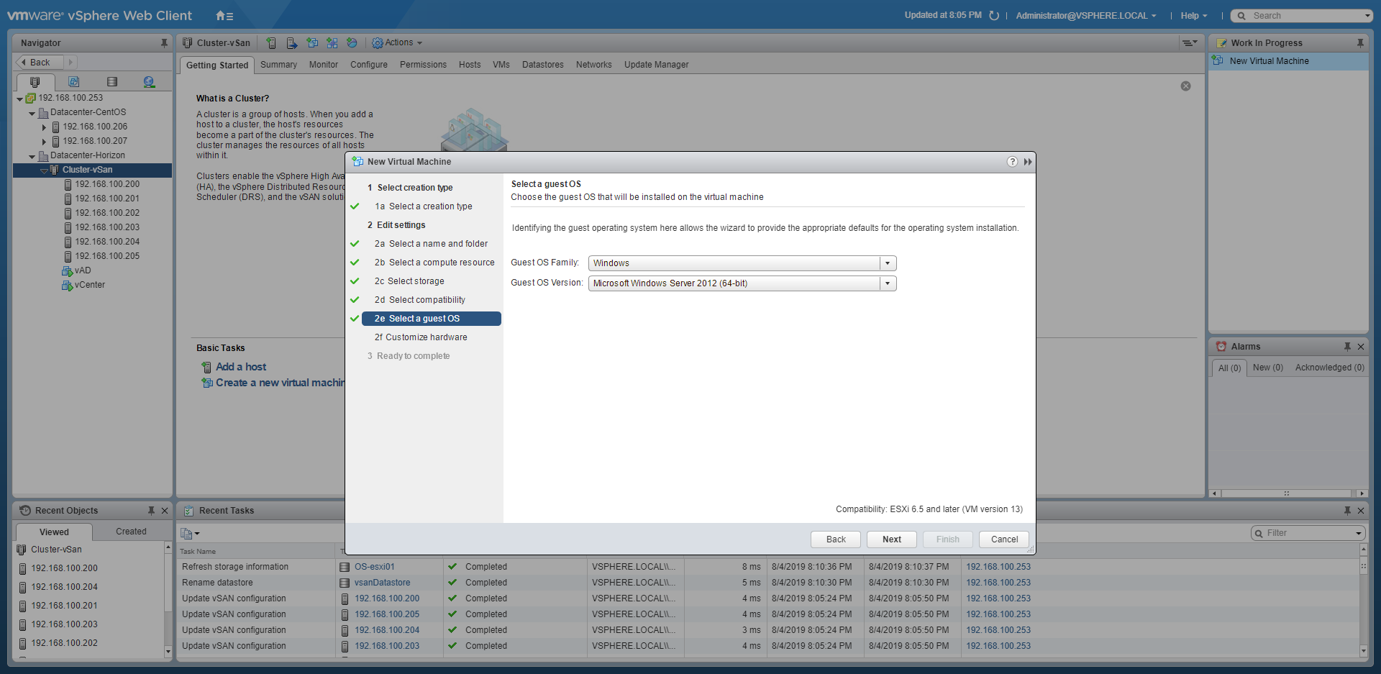This screenshot has width=1381, height=674.
Task: Toggle the pin on the Alarms panel
Action: pyautogui.click(x=1347, y=347)
